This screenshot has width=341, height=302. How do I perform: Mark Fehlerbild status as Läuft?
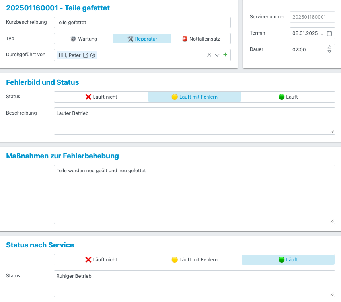click(288, 97)
